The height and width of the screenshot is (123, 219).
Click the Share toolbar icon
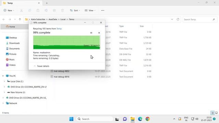(54, 11)
